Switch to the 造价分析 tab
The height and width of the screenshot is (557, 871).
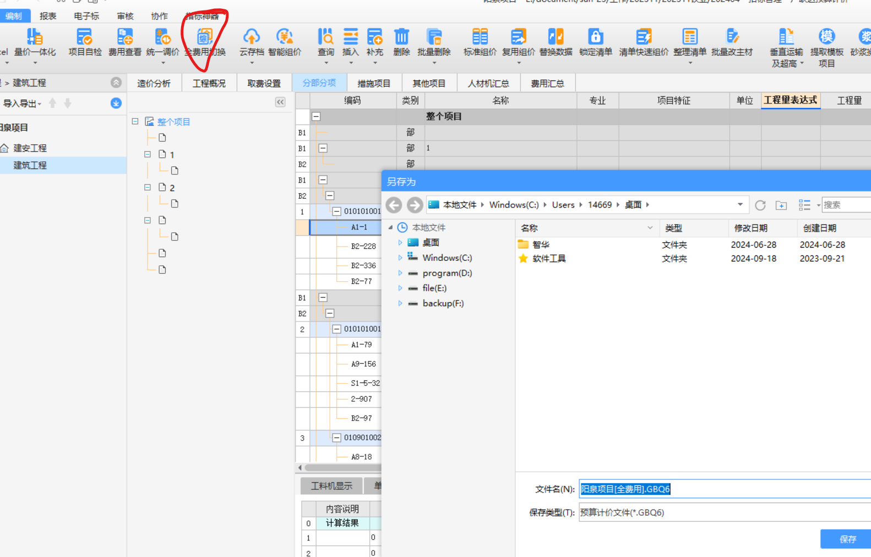[x=154, y=83]
